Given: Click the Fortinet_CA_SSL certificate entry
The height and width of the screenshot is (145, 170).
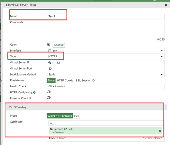Looking at the screenshot, I should tap(106, 131).
